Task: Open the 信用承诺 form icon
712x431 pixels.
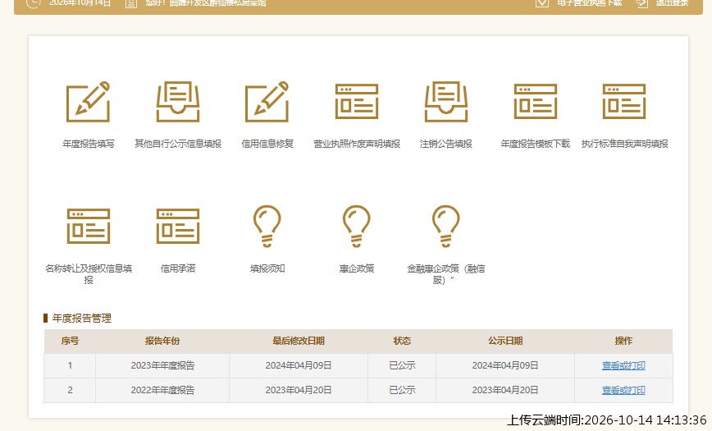Action: (177, 226)
